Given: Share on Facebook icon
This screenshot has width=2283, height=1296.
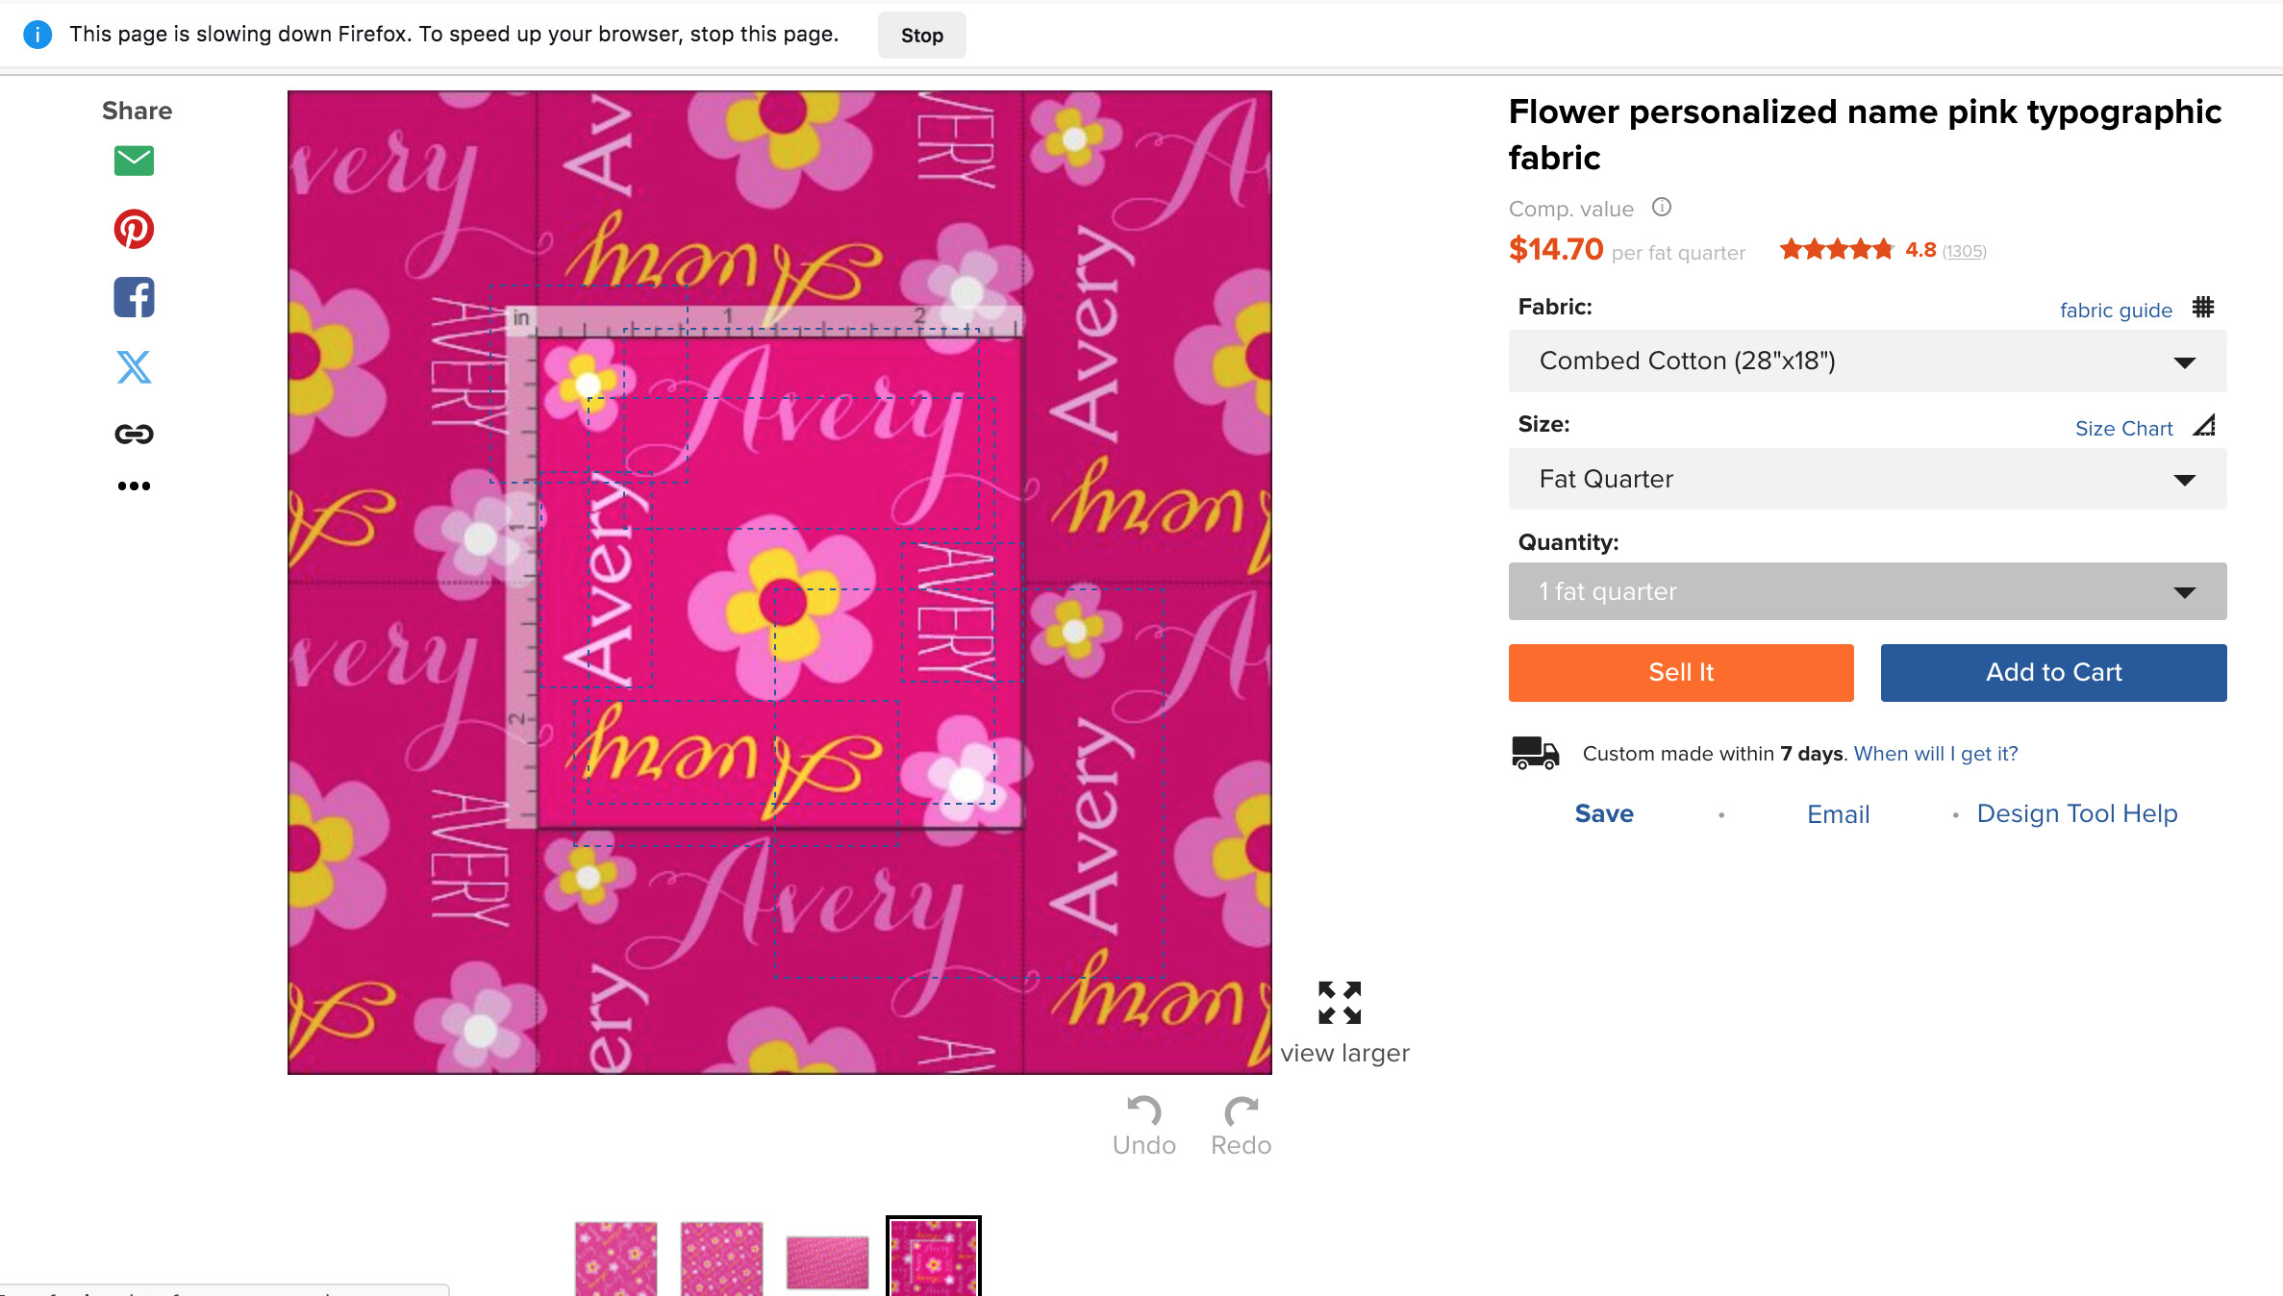Looking at the screenshot, I should [134, 297].
